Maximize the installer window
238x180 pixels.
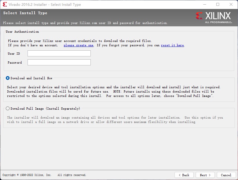[x=218, y=4]
